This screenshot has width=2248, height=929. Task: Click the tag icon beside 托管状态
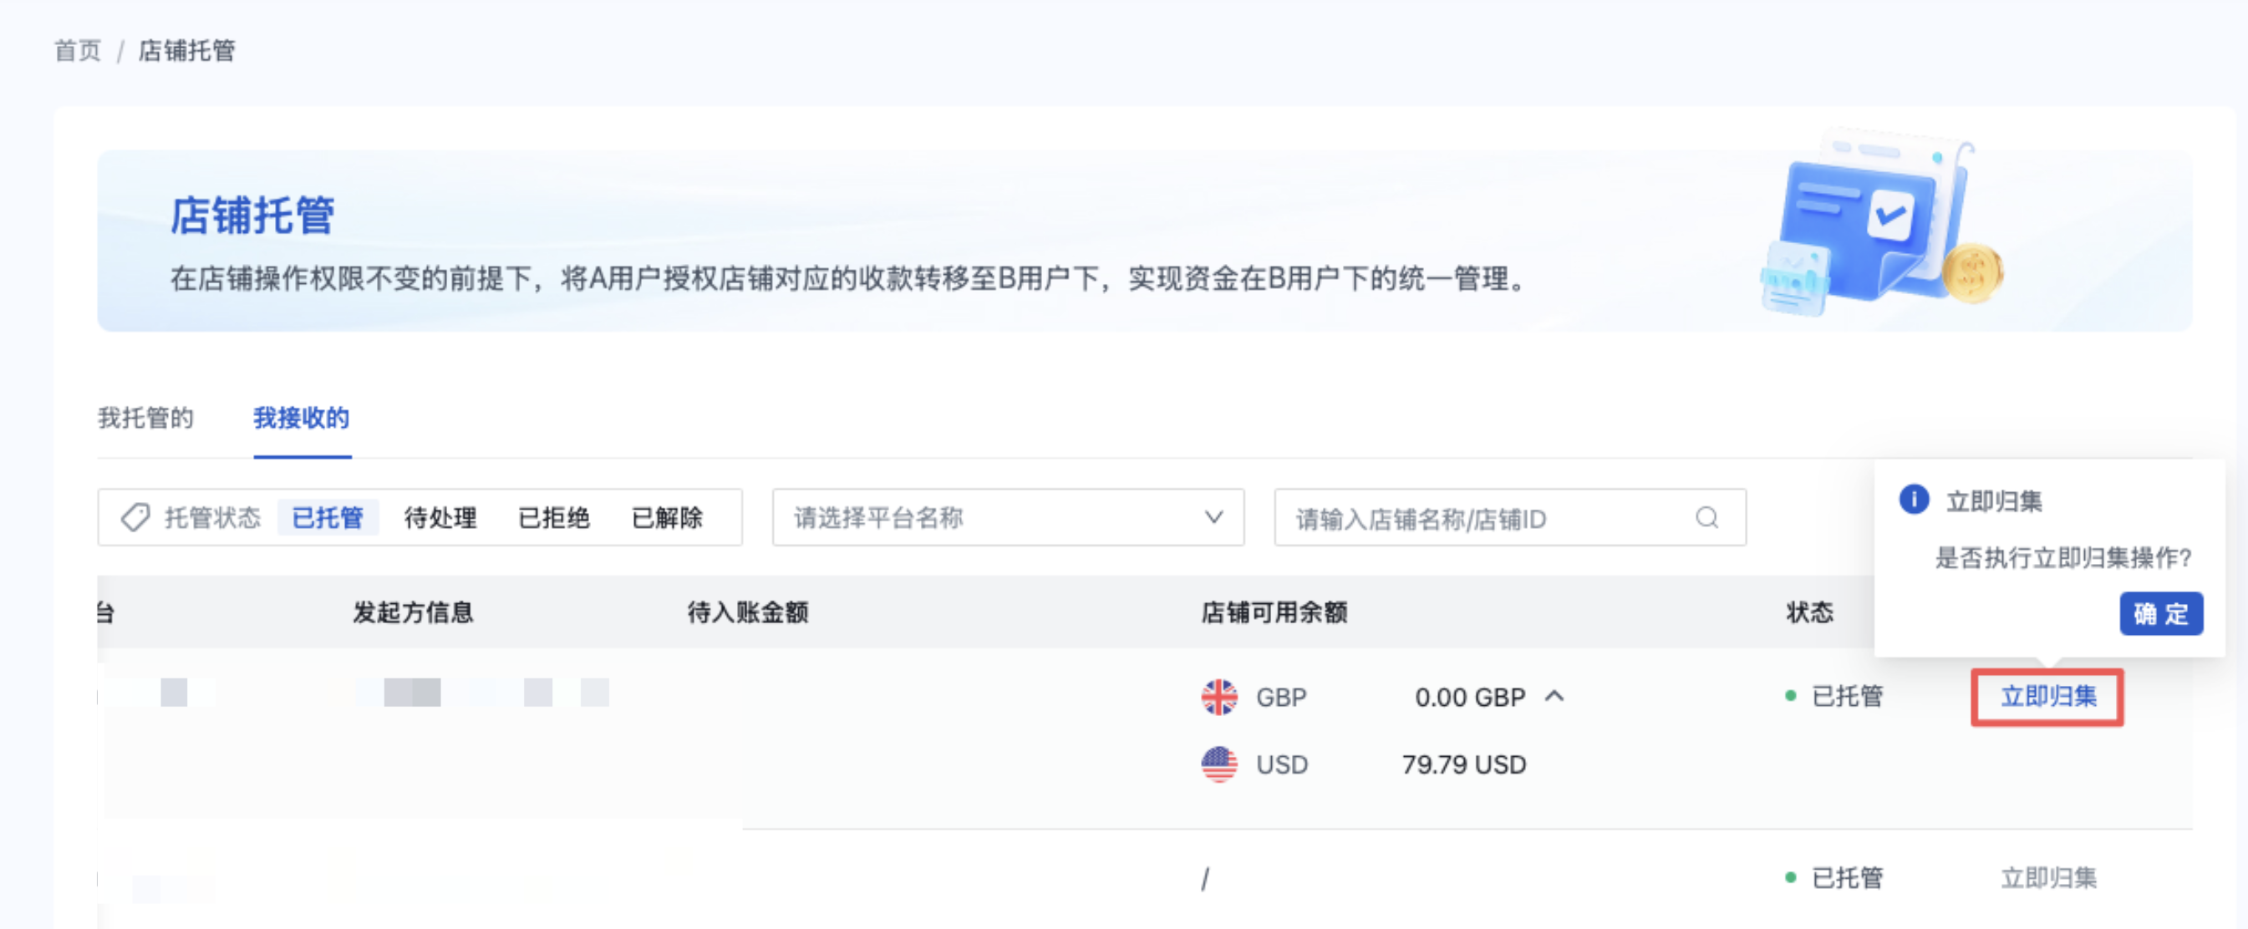pos(135,517)
